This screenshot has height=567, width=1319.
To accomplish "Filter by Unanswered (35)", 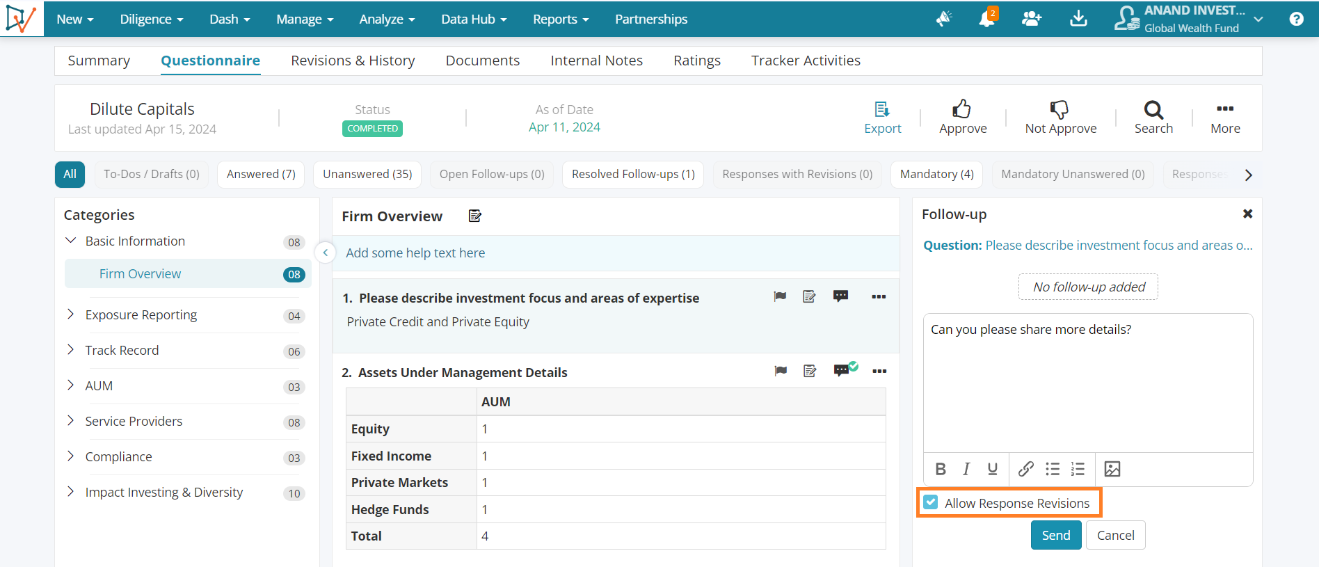I will click(367, 174).
